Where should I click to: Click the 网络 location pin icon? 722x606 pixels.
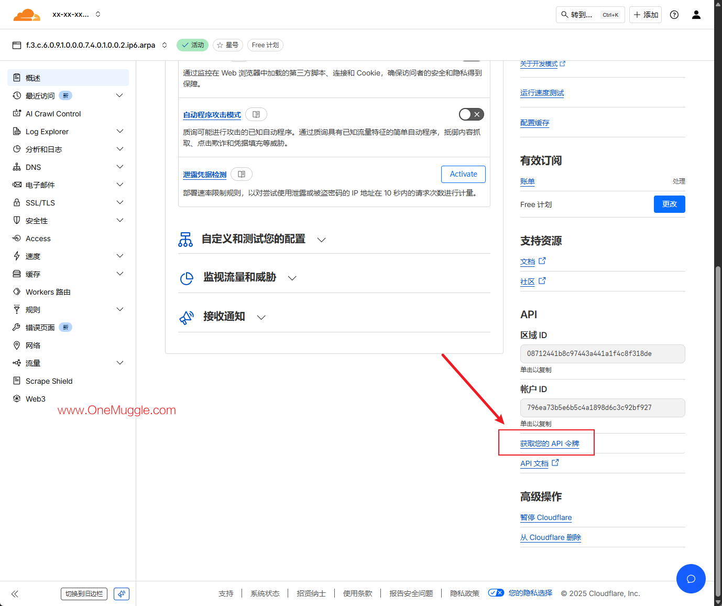[17, 345]
